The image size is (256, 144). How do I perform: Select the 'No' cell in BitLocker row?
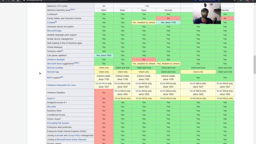click(104, 107)
